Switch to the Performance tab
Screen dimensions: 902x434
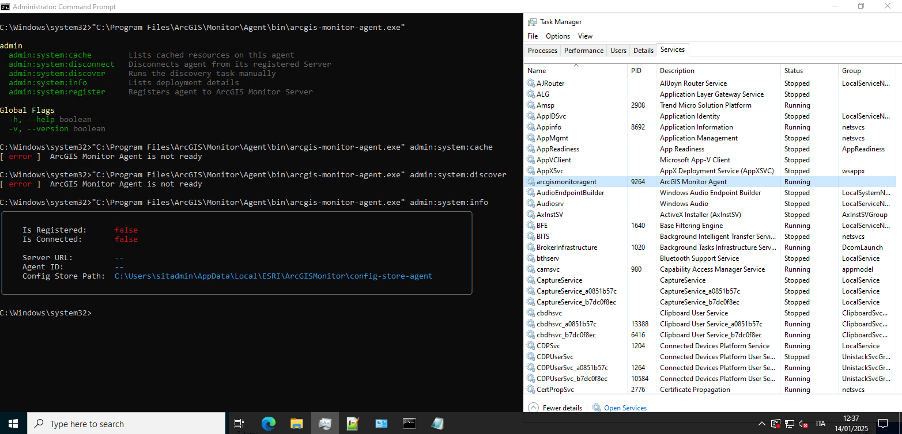[x=584, y=51]
